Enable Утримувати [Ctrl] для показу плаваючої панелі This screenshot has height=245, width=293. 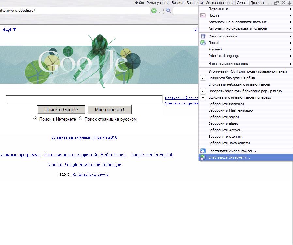click(246, 71)
